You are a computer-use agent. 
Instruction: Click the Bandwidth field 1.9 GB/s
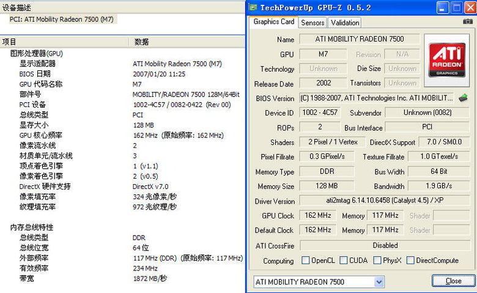[438, 186]
